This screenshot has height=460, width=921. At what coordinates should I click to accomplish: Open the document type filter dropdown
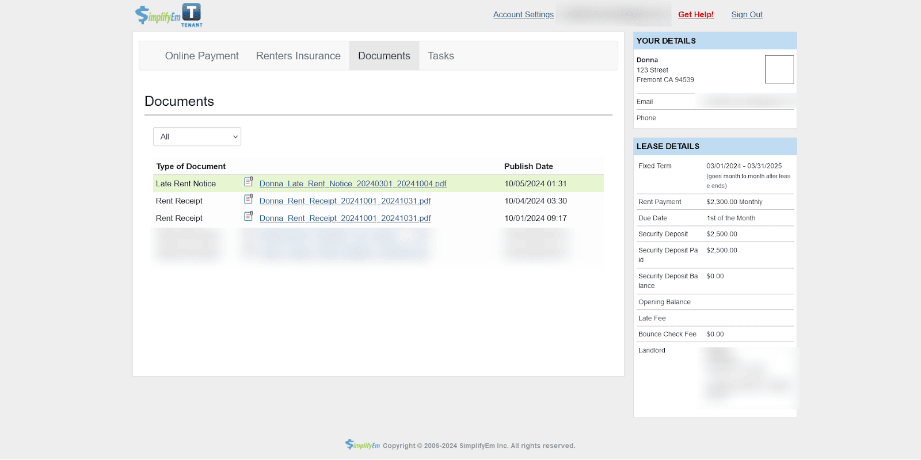pos(197,137)
